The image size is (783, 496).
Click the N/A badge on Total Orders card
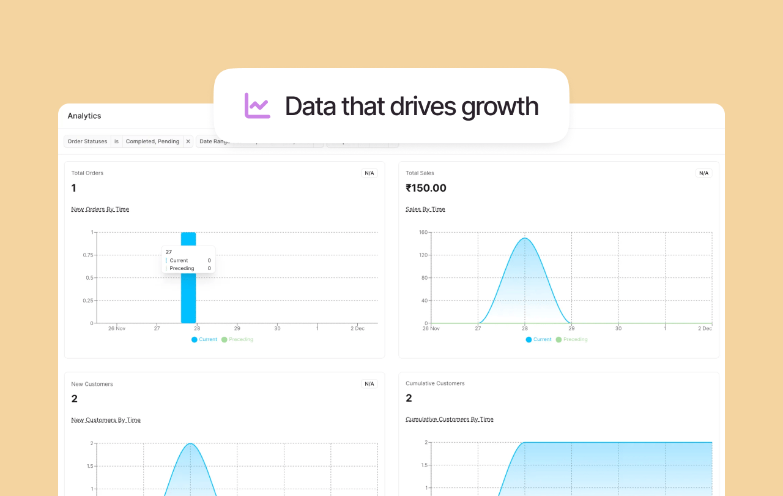[369, 173]
